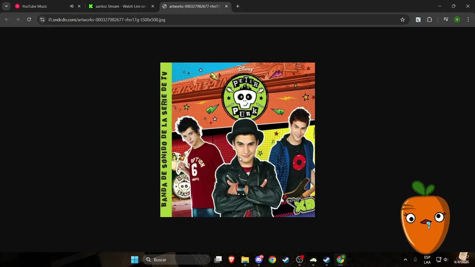Click the Buscar taskbar search box
Viewport: 475px width, 267px height.
coord(177,260)
